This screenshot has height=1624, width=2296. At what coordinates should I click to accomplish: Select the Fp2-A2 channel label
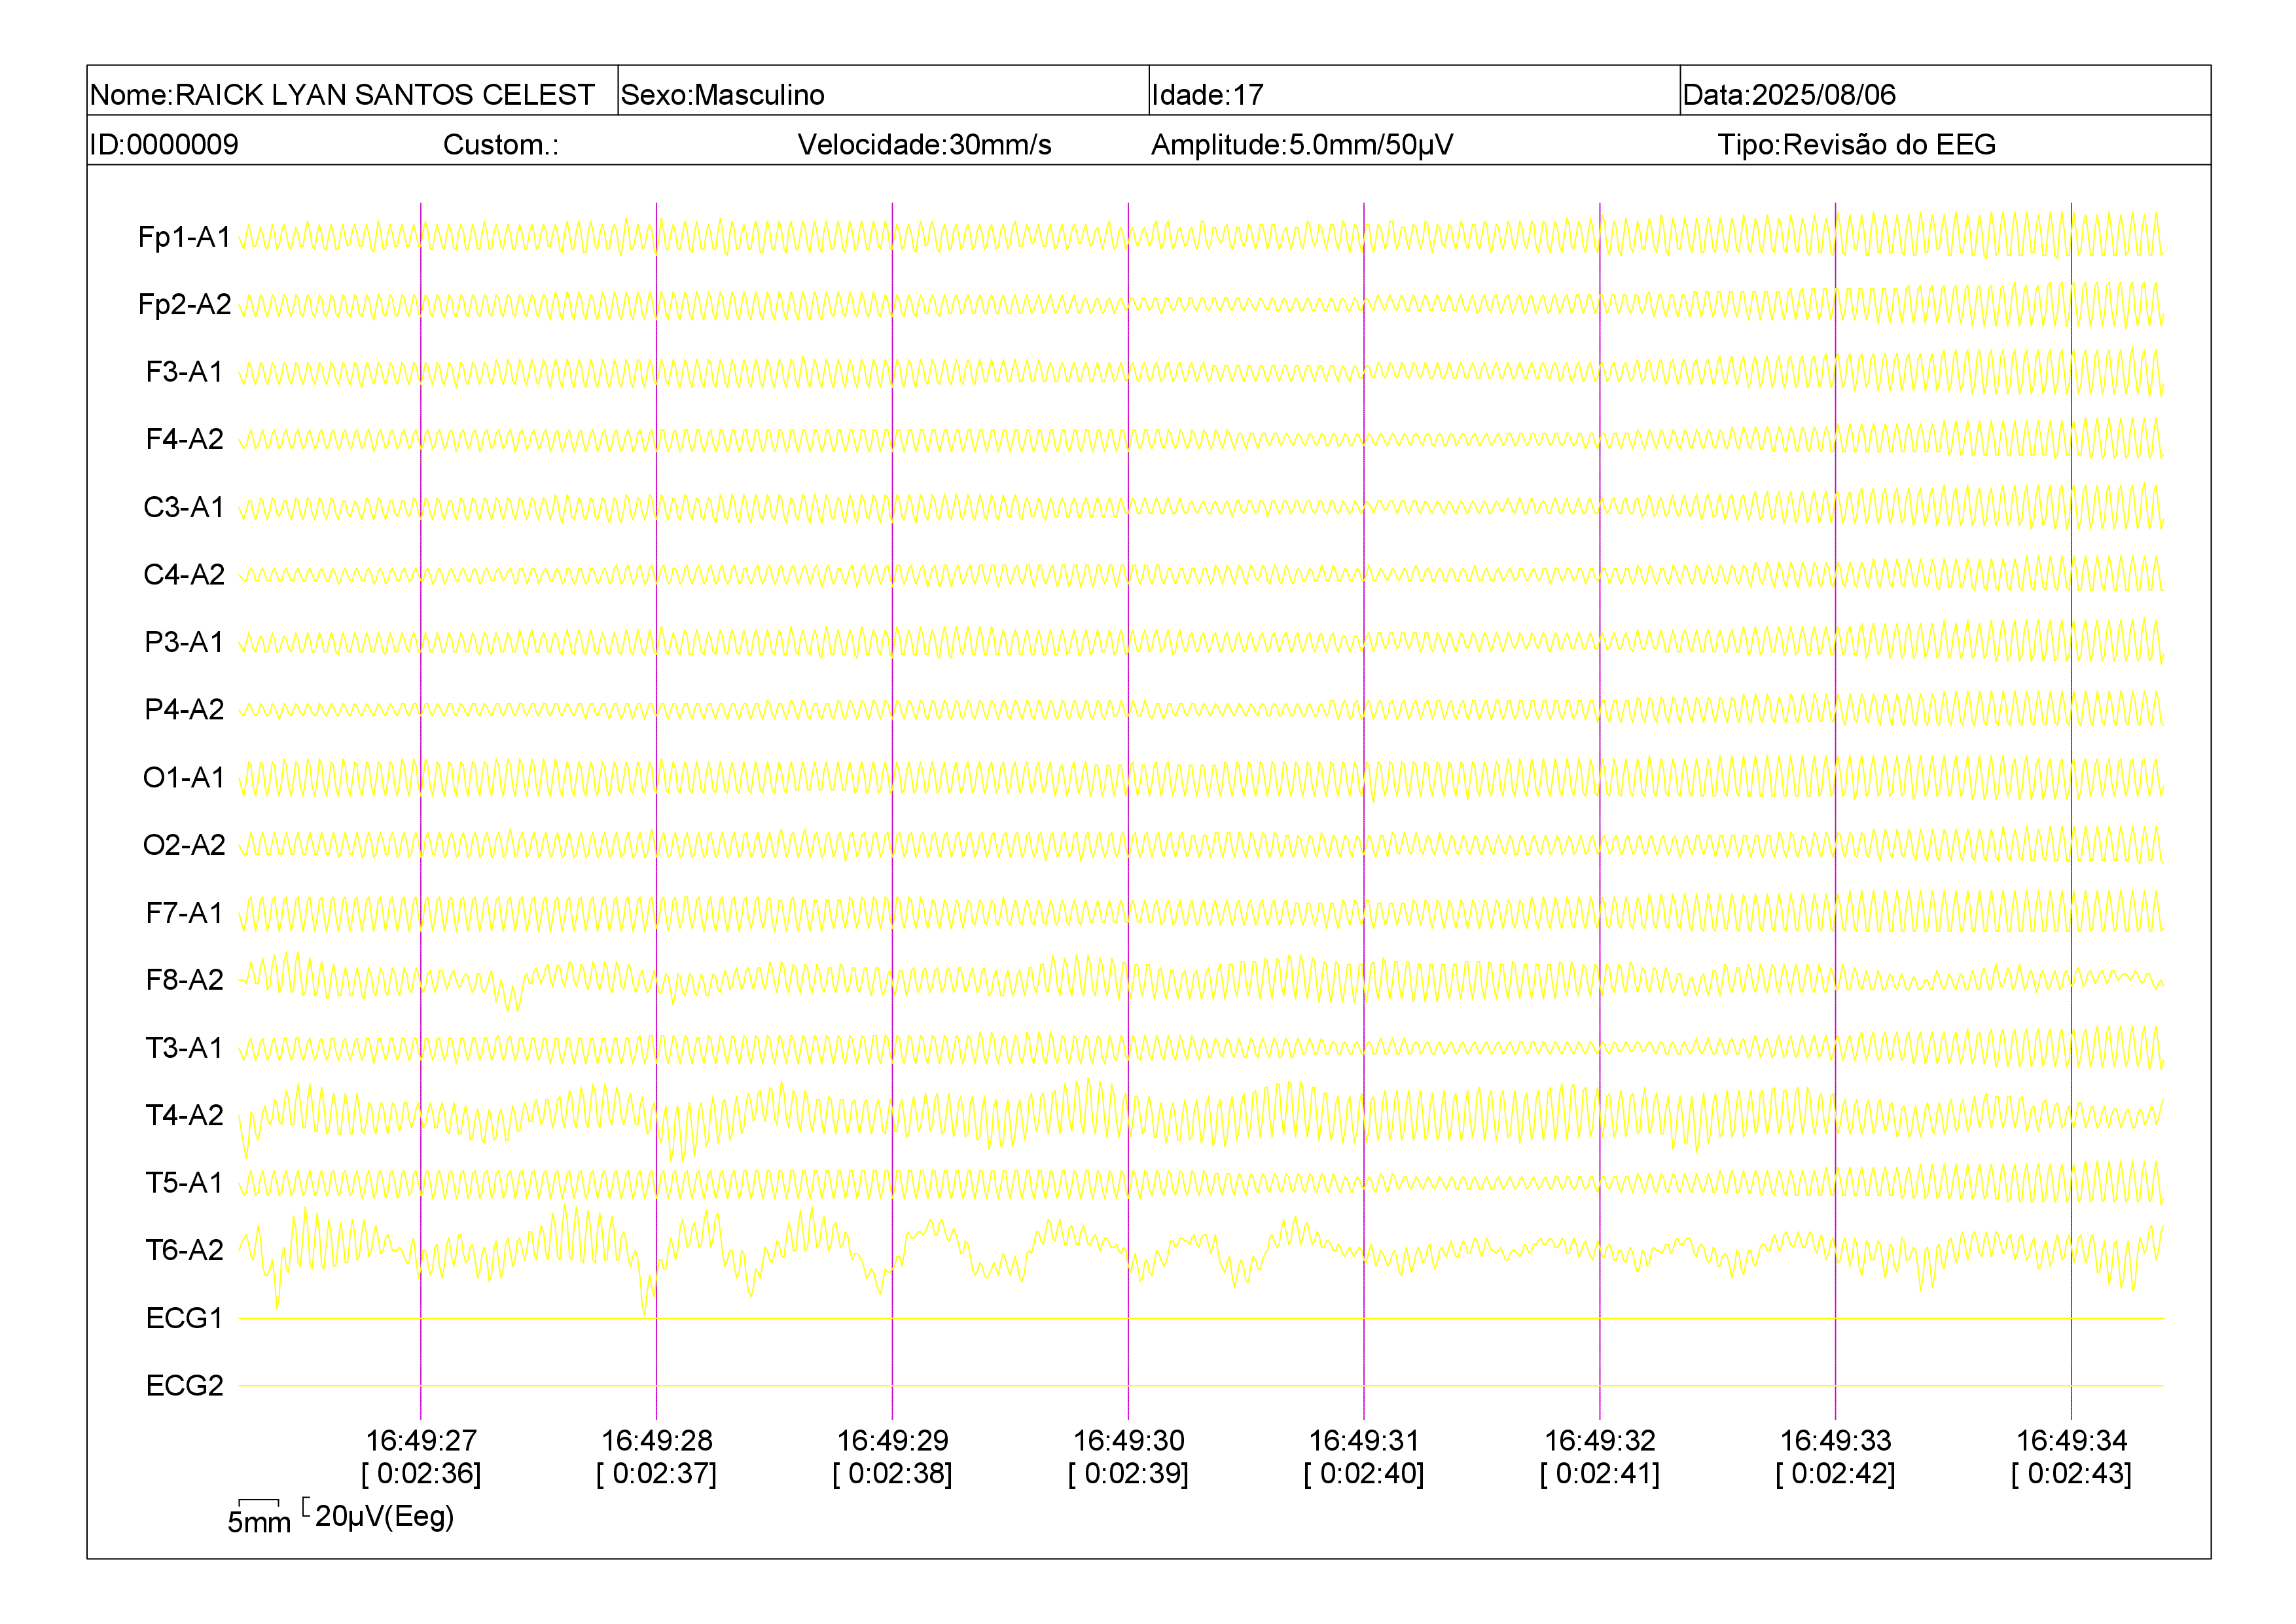coord(184,304)
